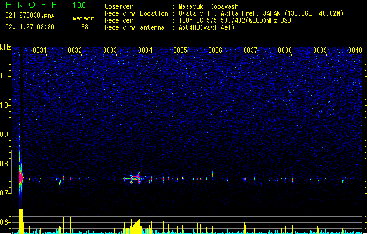Click the 0833 time marker
Image resolution: width=368 pixels, height=234 pixels.
(x=110, y=50)
